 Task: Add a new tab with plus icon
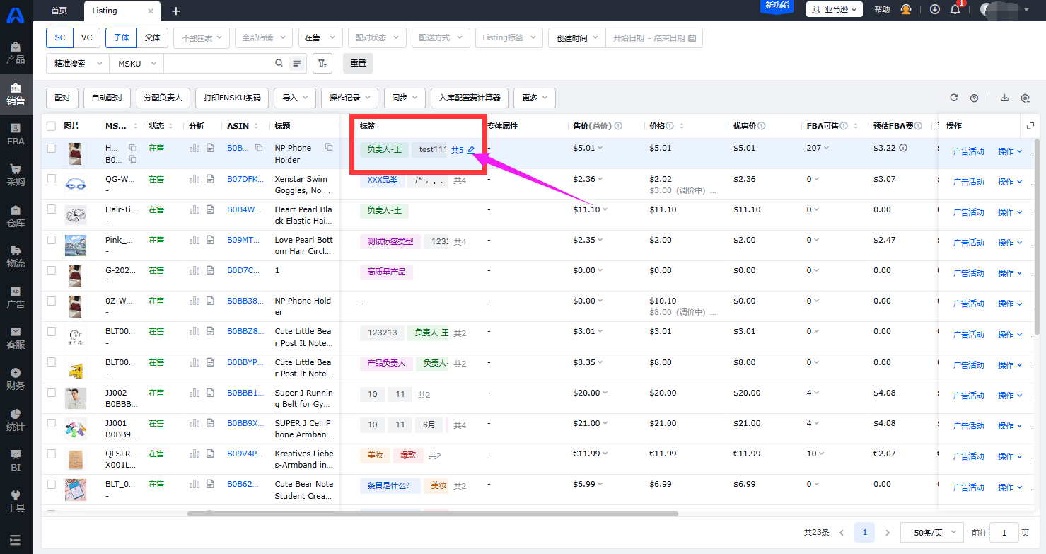click(176, 11)
